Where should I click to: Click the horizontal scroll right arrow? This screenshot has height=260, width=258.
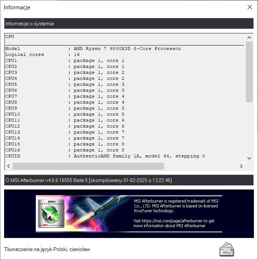[x=241, y=166]
